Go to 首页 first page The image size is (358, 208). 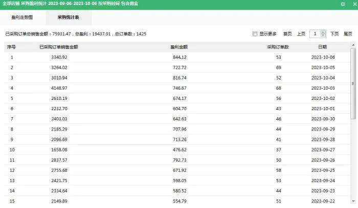(287, 34)
